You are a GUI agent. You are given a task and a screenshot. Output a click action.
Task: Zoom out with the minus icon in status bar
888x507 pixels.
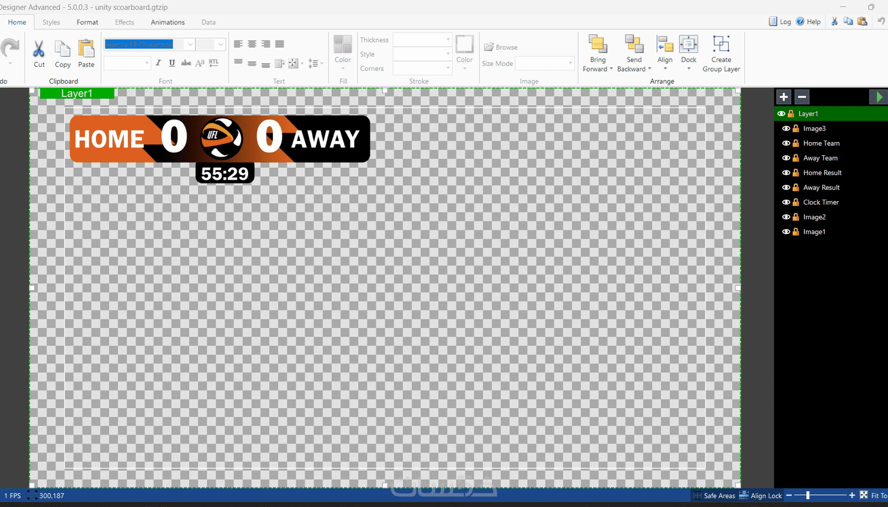789,495
